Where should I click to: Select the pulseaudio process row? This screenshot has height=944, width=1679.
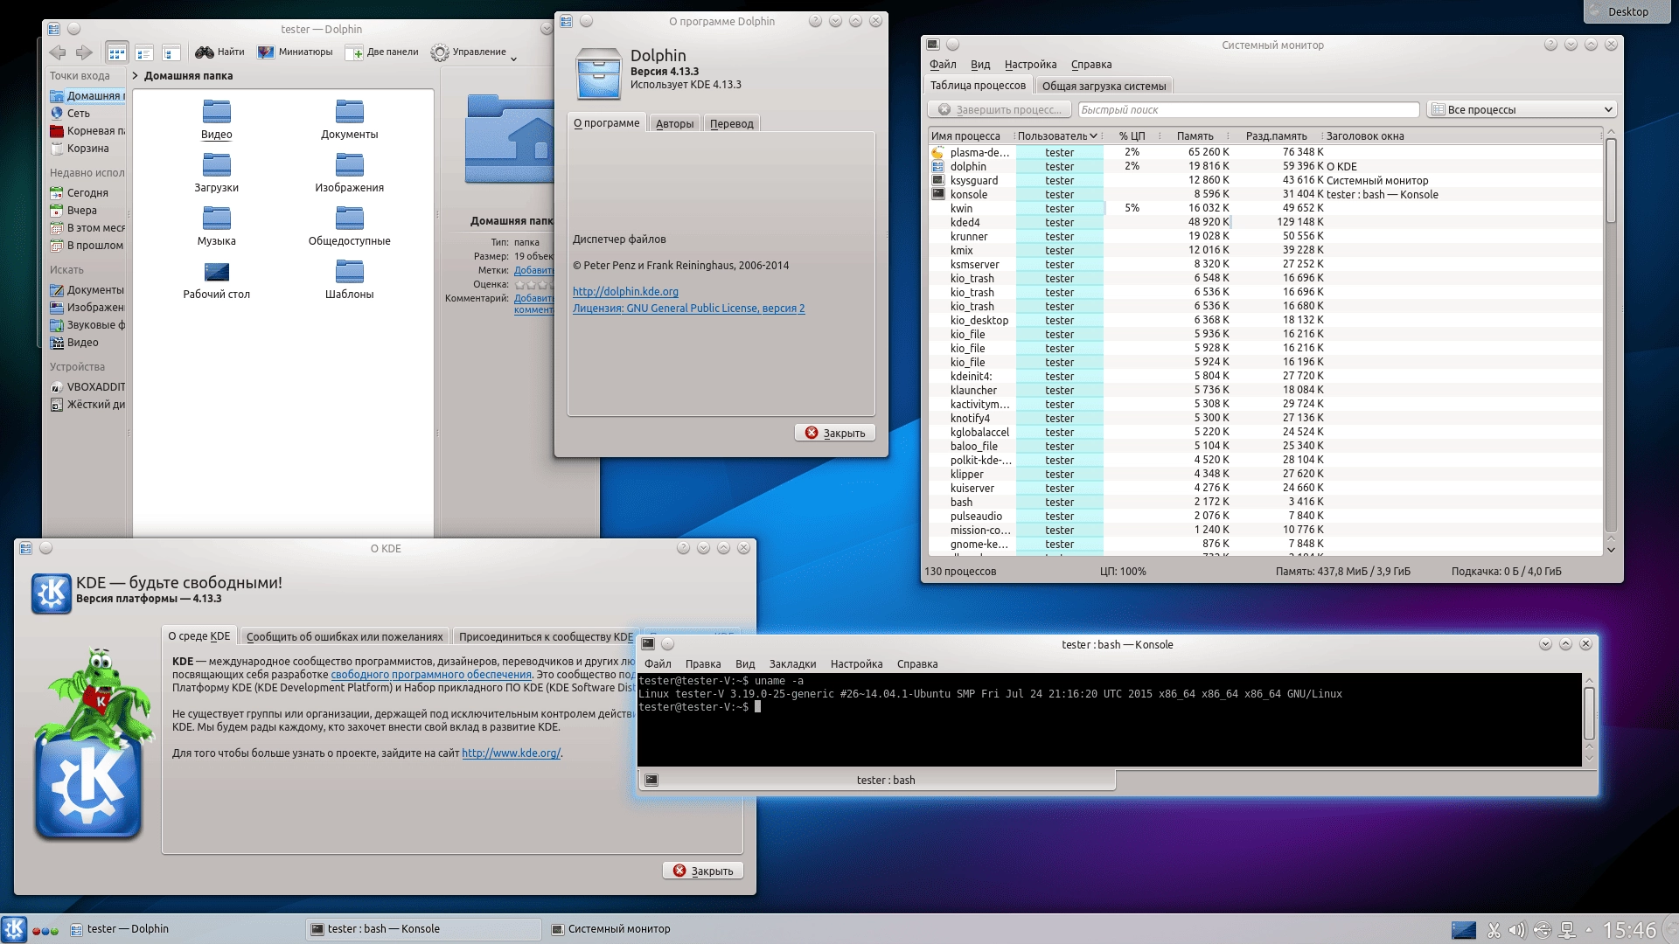click(1264, 516)
